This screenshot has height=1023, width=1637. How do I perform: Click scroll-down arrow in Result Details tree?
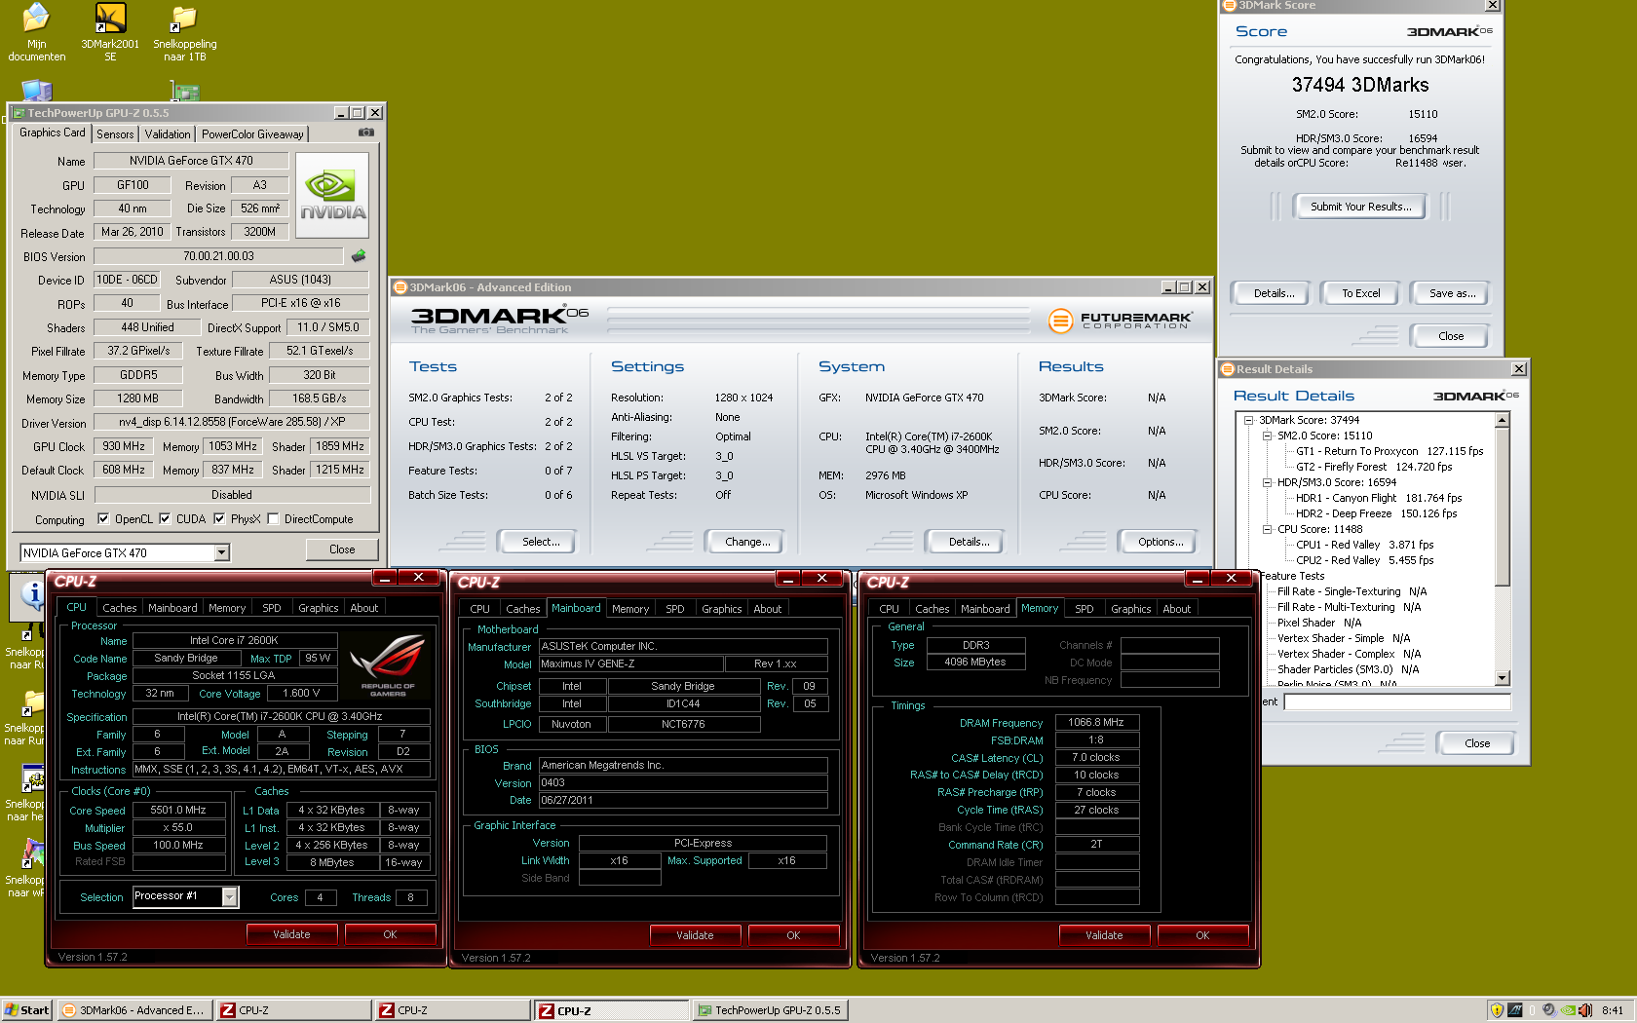click(1502, 678)
